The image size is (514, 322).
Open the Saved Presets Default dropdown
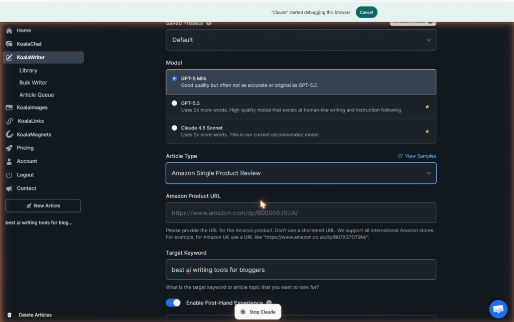[x=301, y=40]
